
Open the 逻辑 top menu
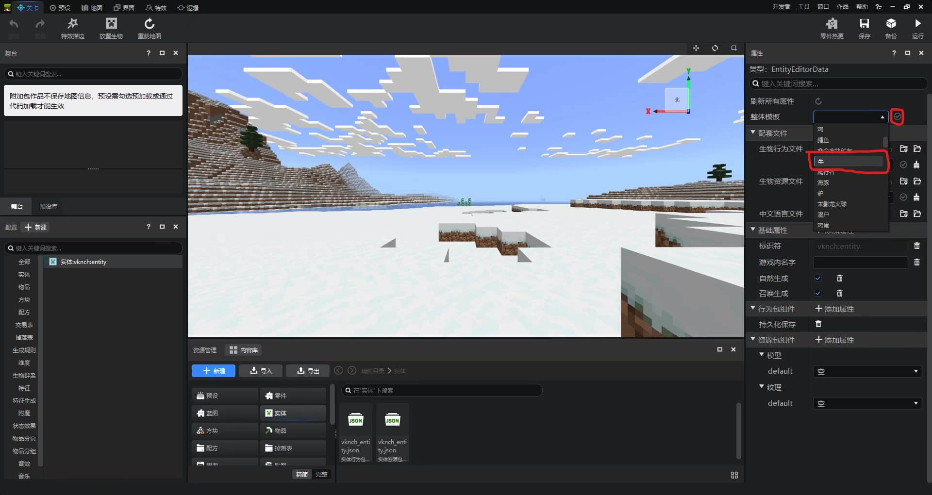pyautogui.click(x=188, y=7)
